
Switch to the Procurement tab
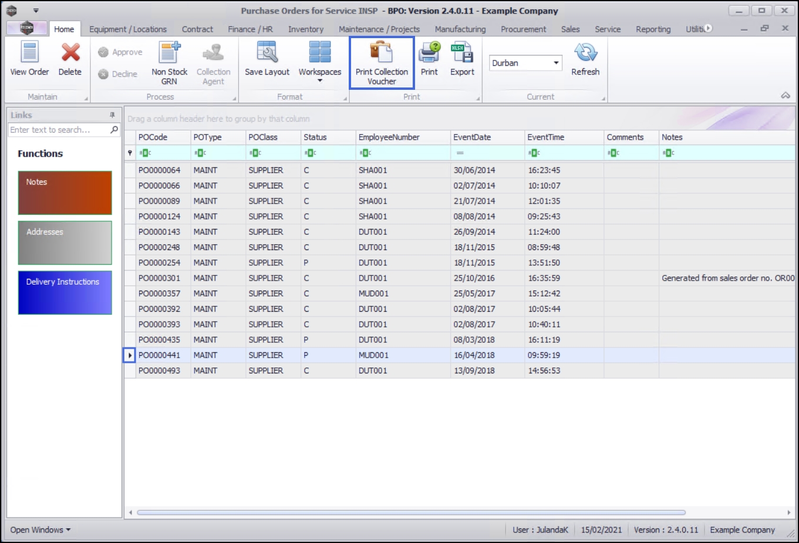(x=523, y=29)
